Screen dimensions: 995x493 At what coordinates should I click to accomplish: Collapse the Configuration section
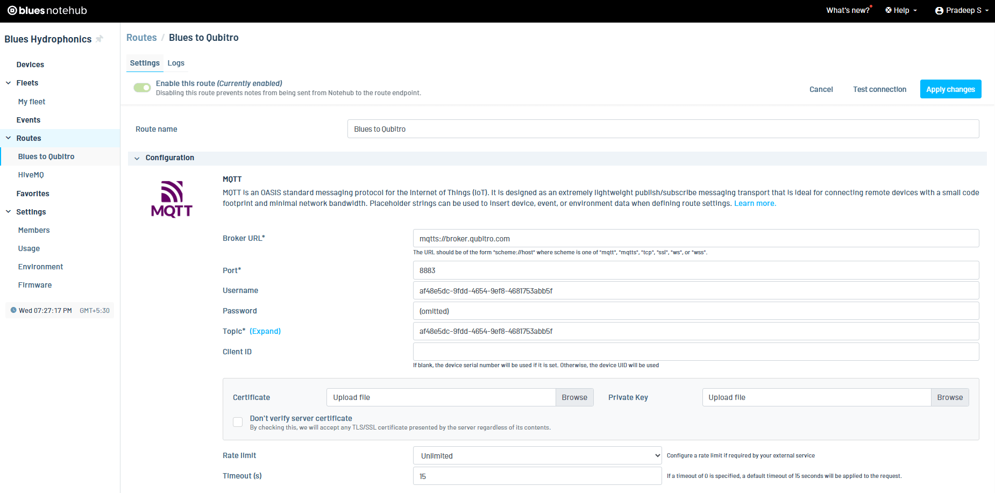click(x=137, y=158)
